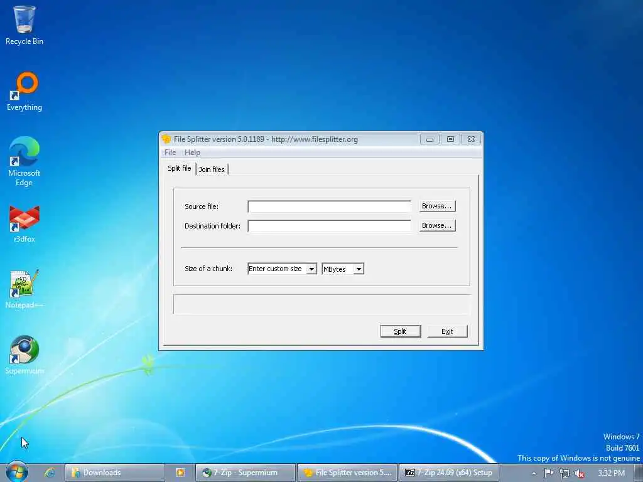The width and height of the screenshot is (643, 482).
Task: Click the Exit button
Action: pyautogui.click(x=447, y=331)
